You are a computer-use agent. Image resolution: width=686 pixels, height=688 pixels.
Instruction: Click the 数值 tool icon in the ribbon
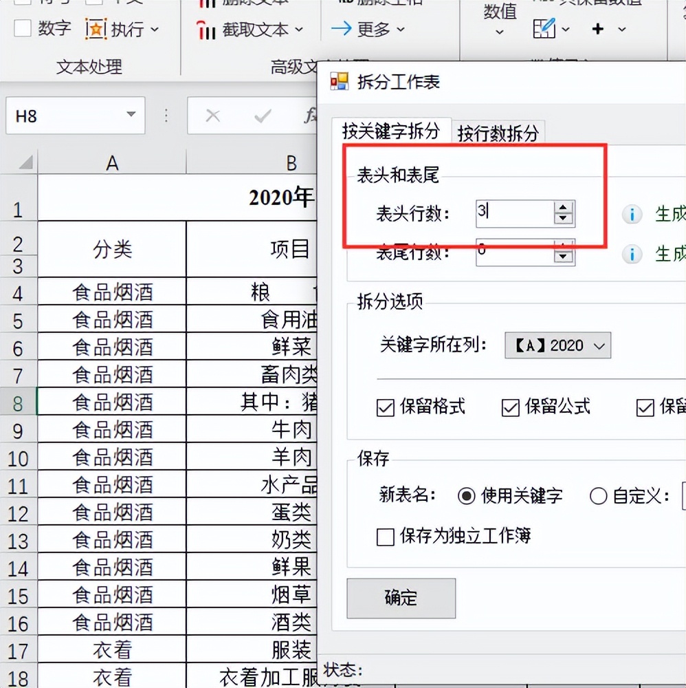click(x=500, y=14)
